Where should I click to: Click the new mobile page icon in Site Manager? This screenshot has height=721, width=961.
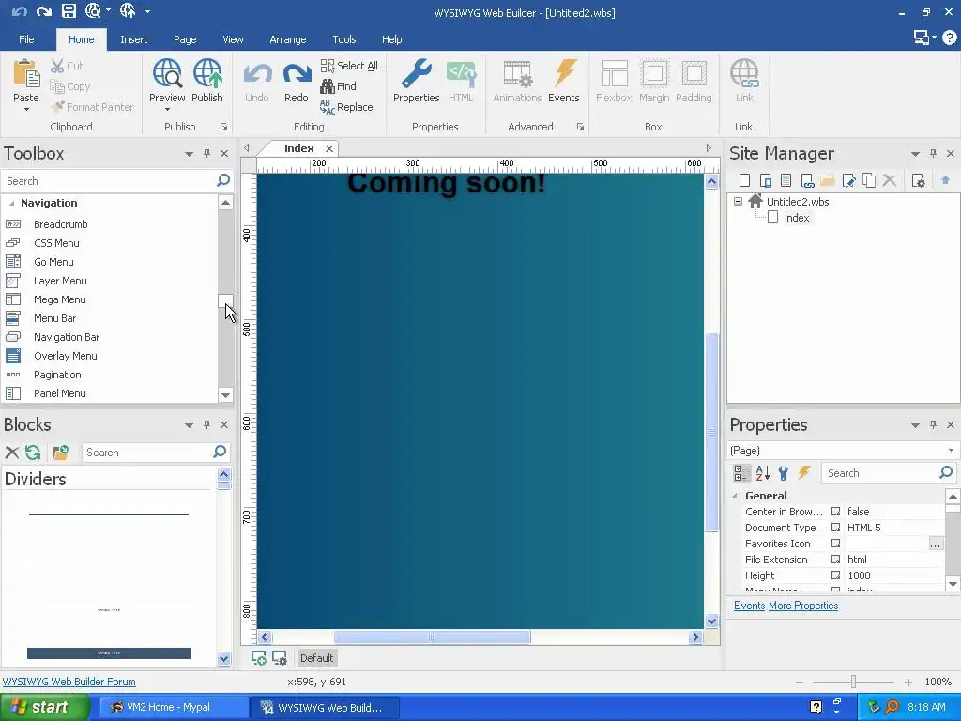coord(766,180)
